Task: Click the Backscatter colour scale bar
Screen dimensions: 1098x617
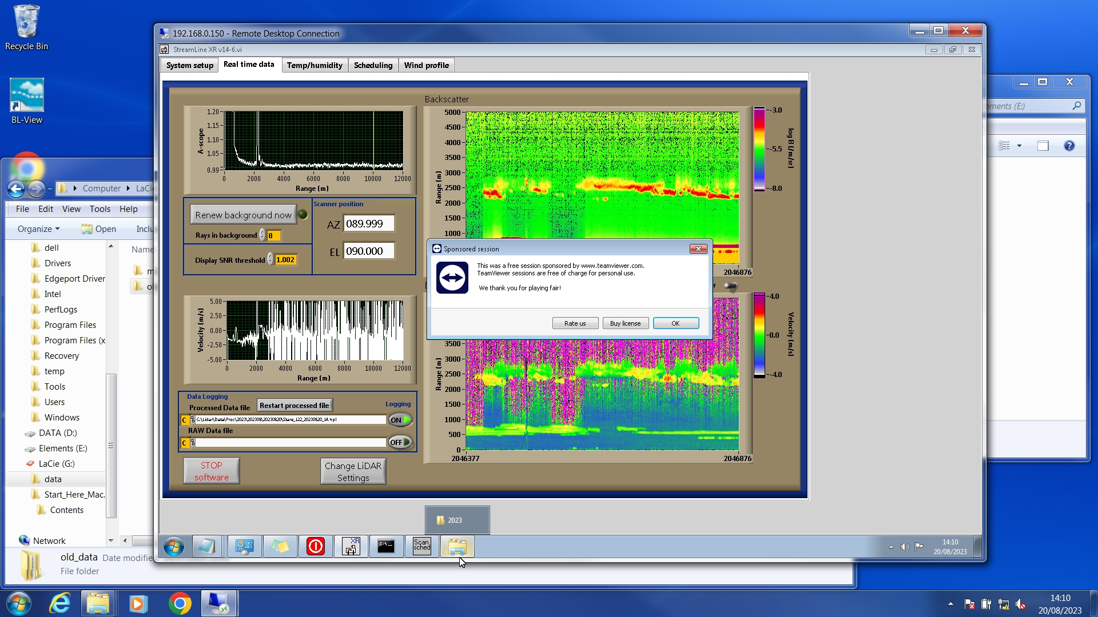Action: tap(759, 149)
